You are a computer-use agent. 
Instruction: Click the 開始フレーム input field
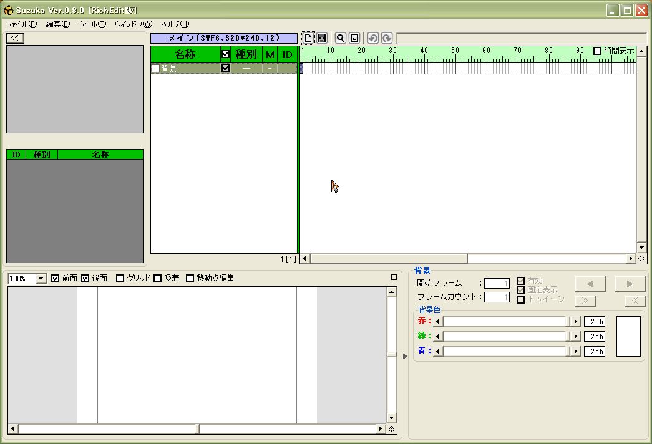click(x=497, y=284)
